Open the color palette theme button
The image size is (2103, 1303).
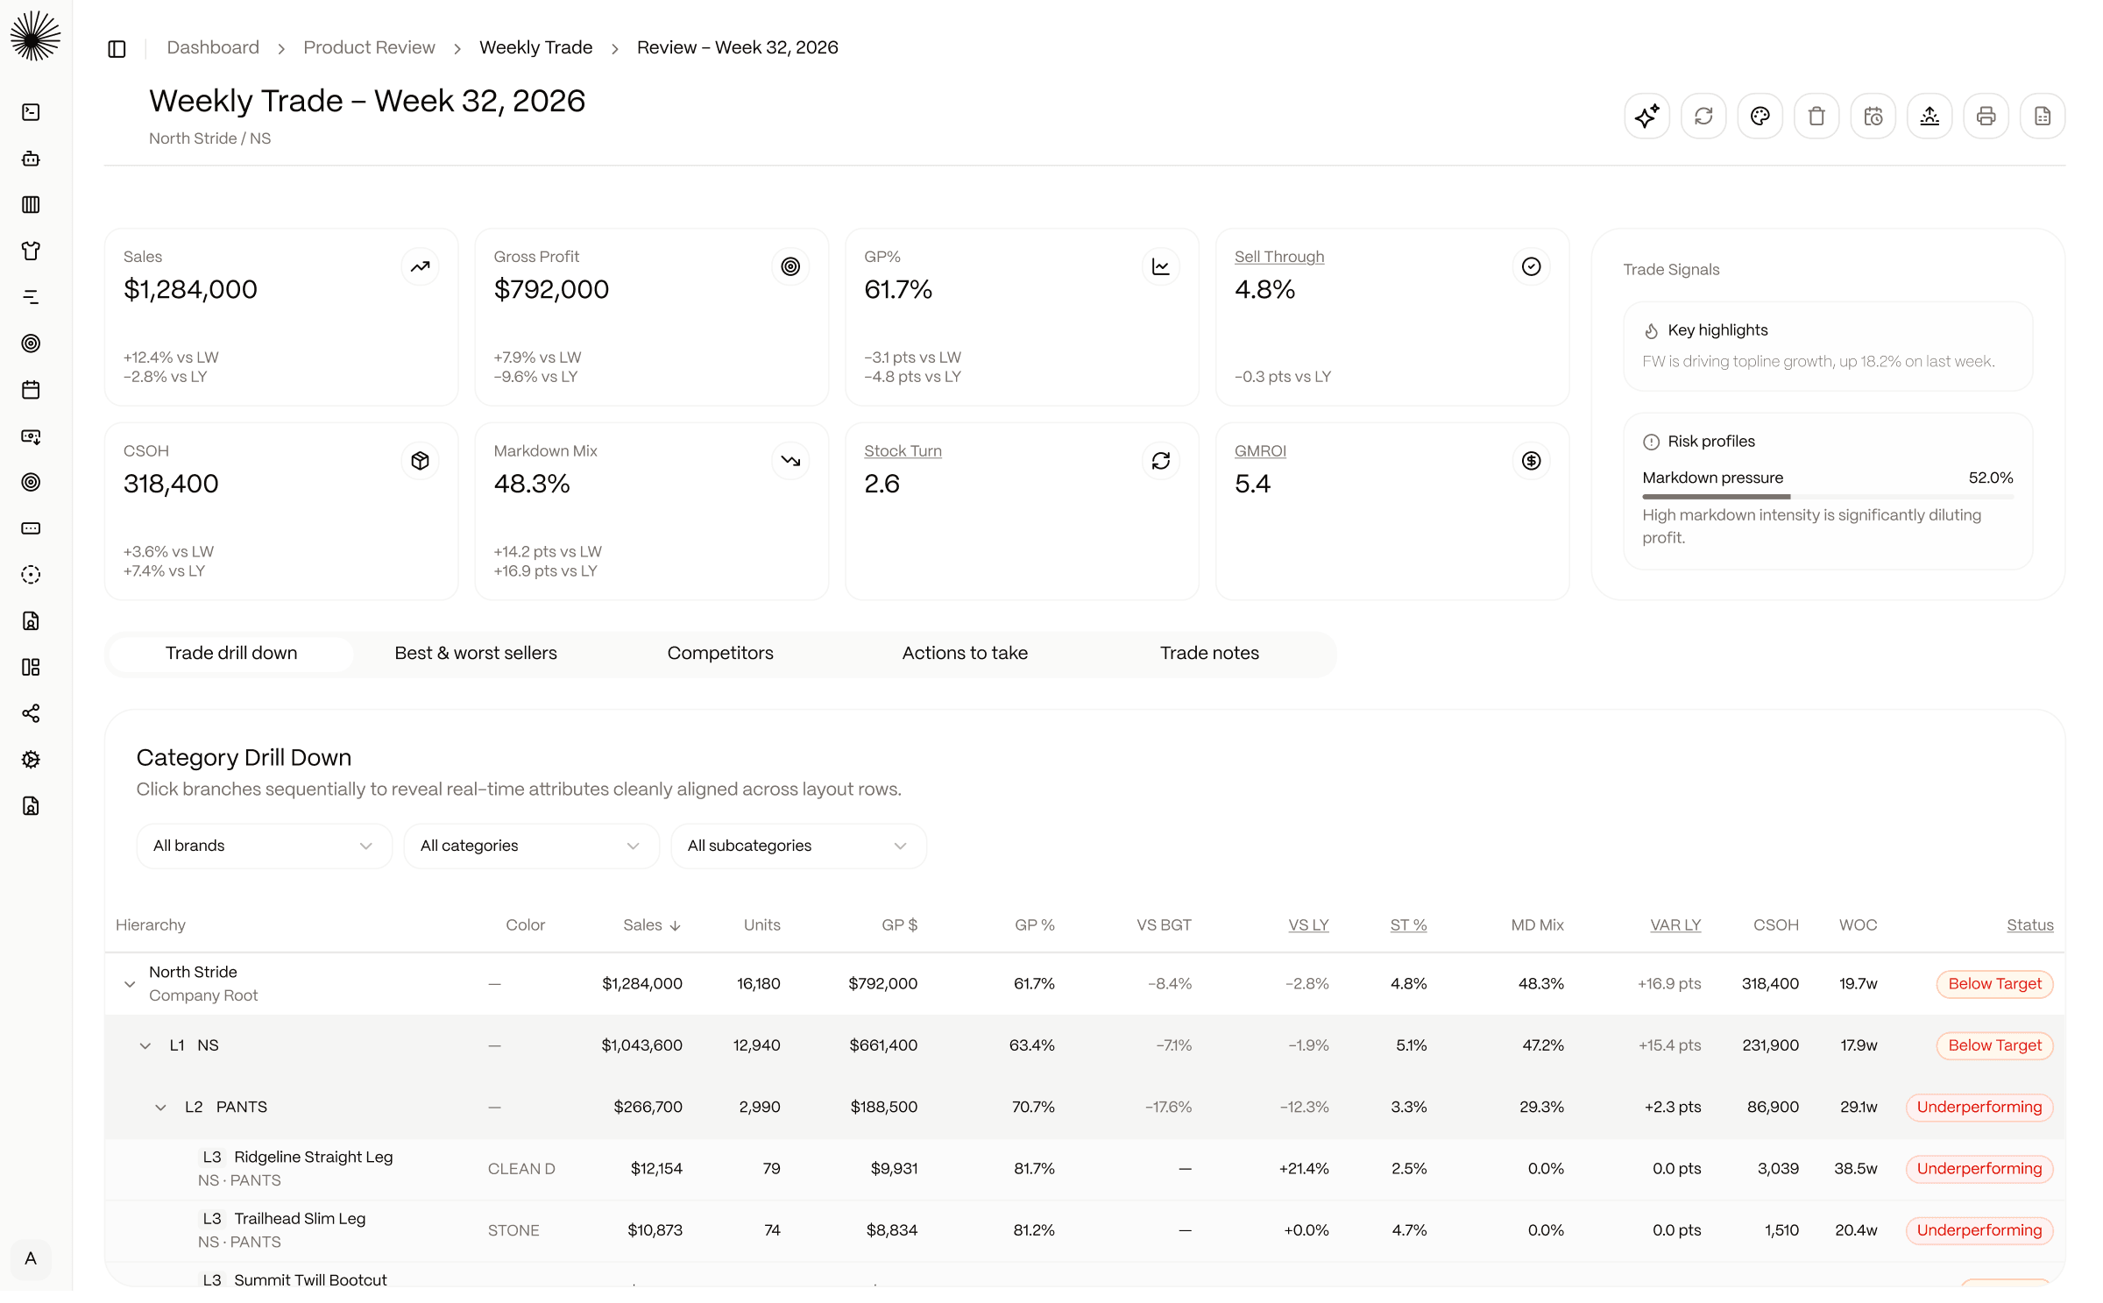click(1760, 116)
